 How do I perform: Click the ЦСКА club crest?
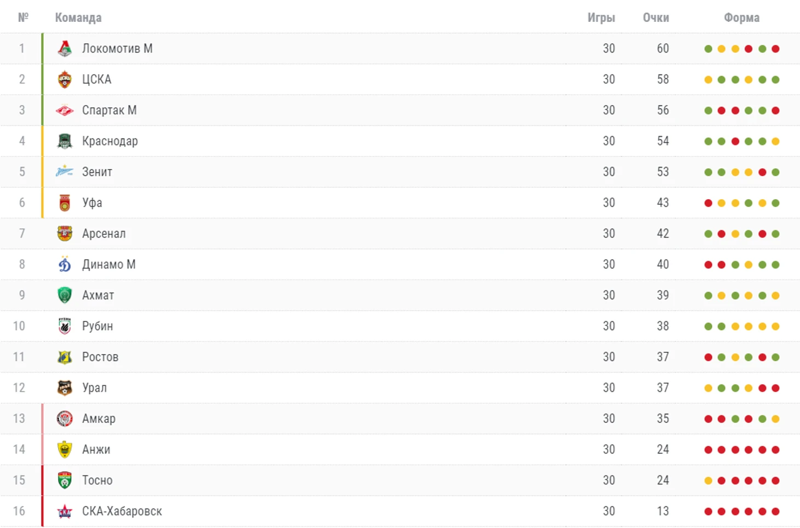tap(65, 79)
